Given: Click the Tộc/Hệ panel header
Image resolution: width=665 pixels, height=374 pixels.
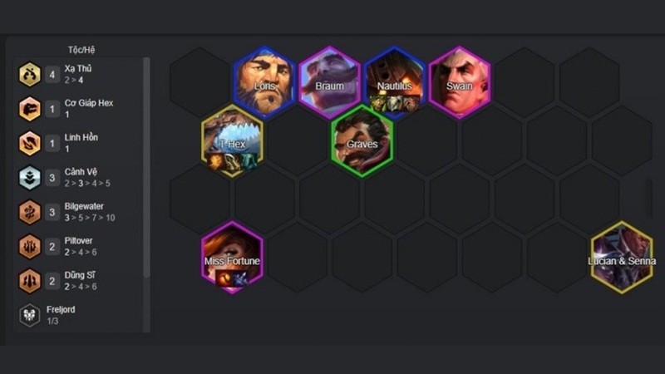Looking at the screenshot, I should click(x=81, y=50).
